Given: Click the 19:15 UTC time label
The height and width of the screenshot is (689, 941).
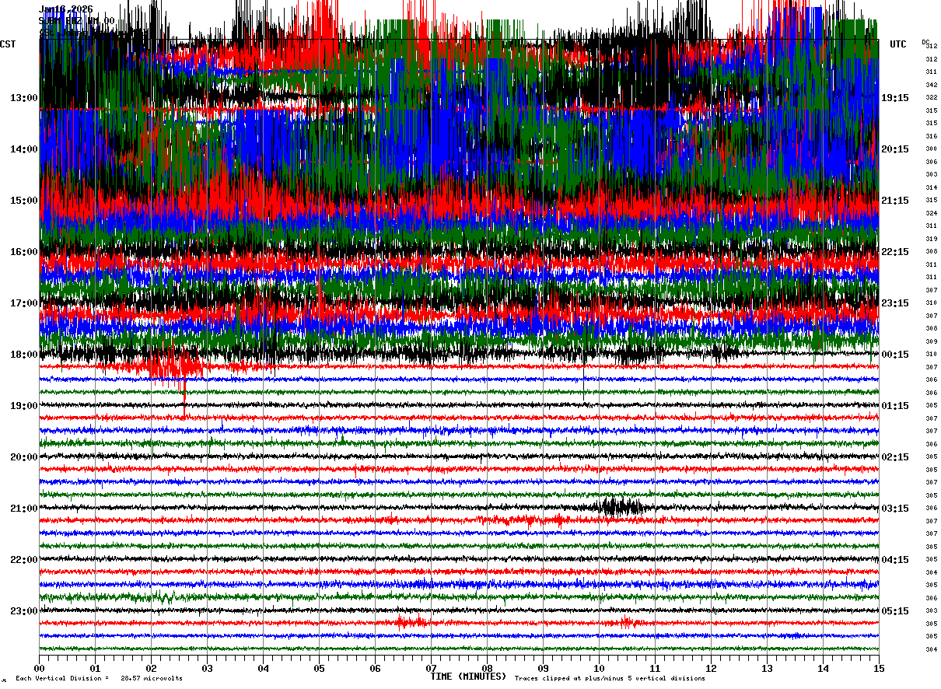Looking at the screenshot, I should (895, 98).
